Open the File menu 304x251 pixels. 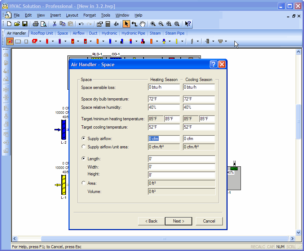click(17, 15)
